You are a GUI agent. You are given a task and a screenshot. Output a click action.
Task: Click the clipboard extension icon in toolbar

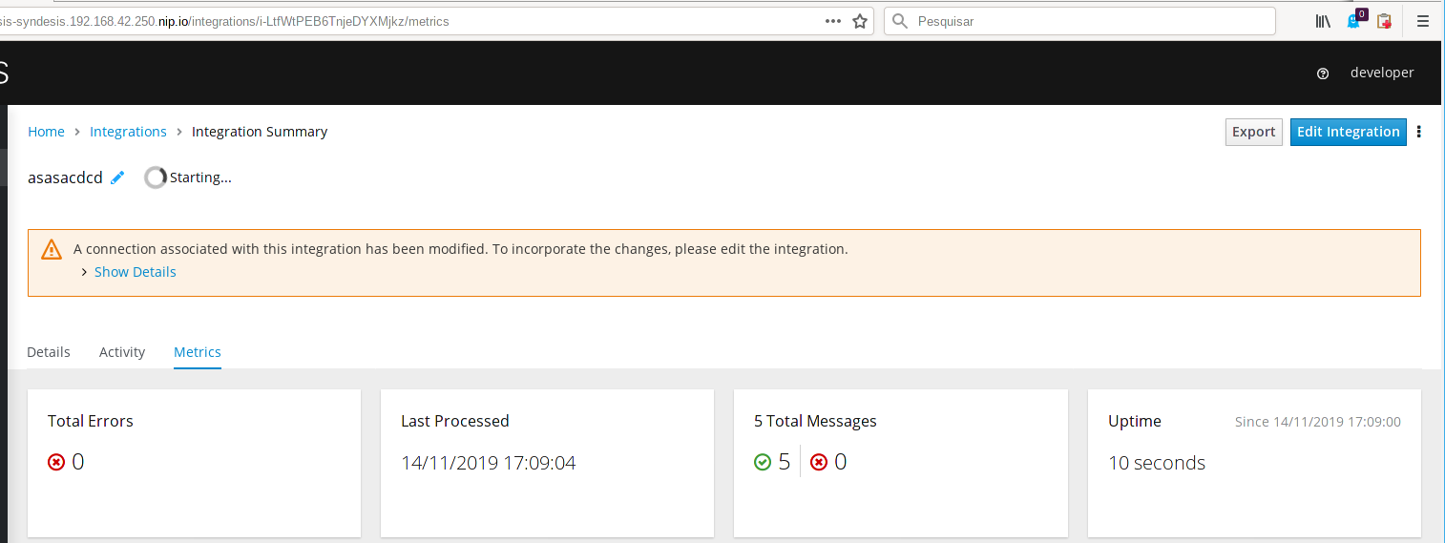coord(1384,21)
